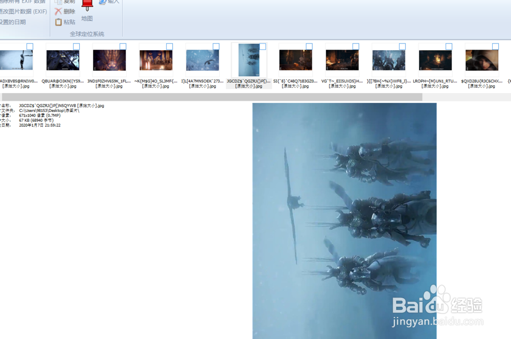Click the clipboard 粘贴 paste icon

[58, 22]
